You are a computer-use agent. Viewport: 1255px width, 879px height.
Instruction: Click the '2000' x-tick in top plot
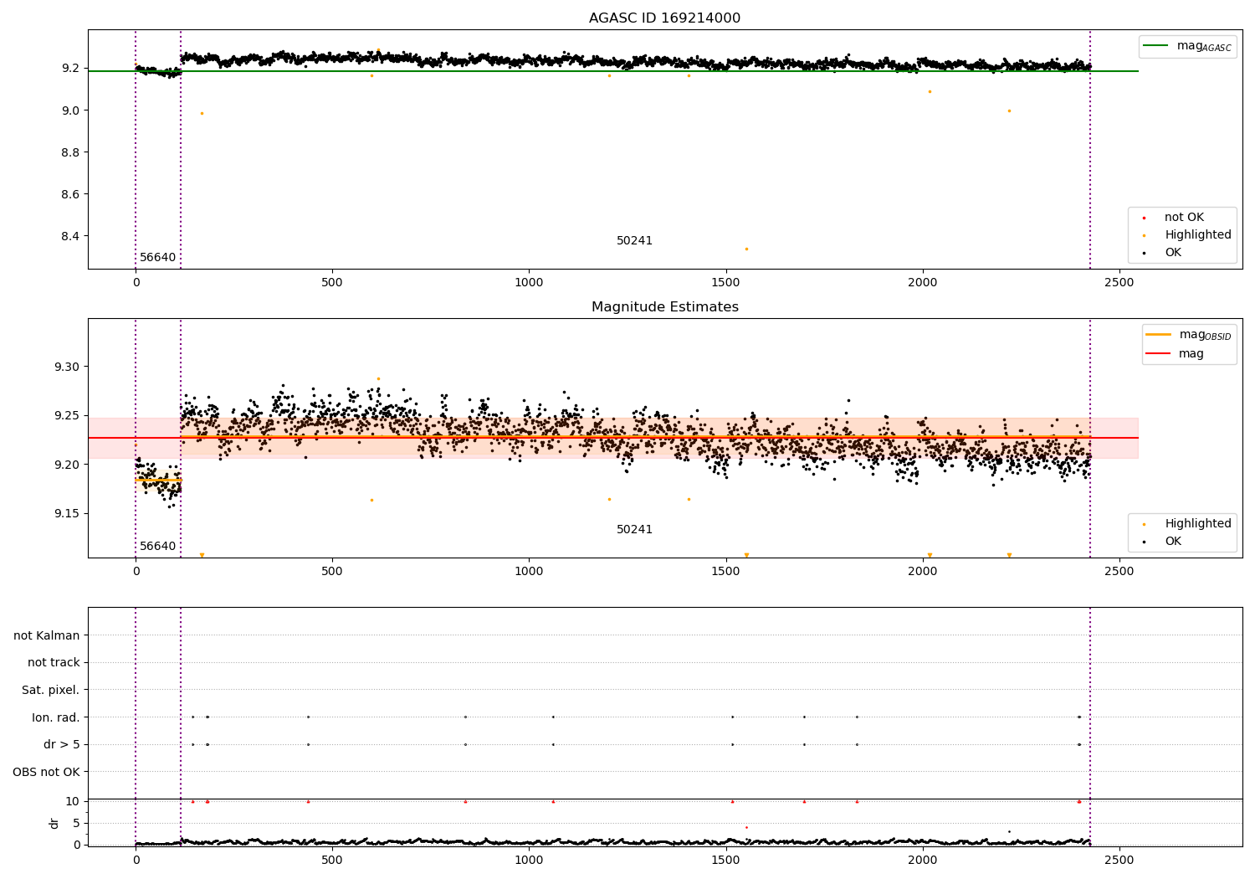922,282
